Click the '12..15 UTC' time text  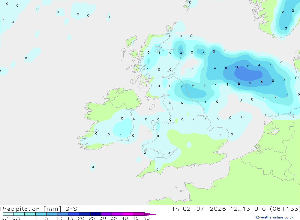[248, 209]
